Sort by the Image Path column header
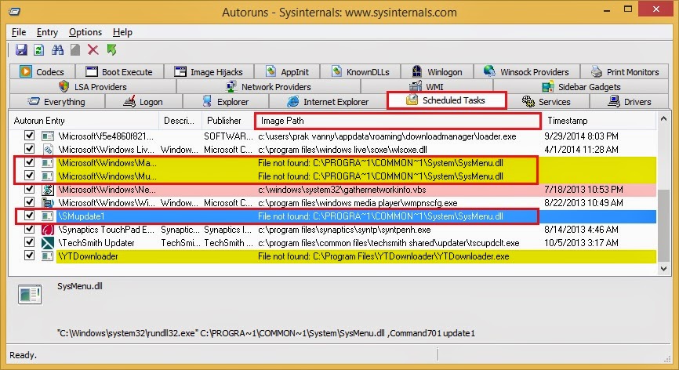The image size is (679, 370). click(398, 121)
